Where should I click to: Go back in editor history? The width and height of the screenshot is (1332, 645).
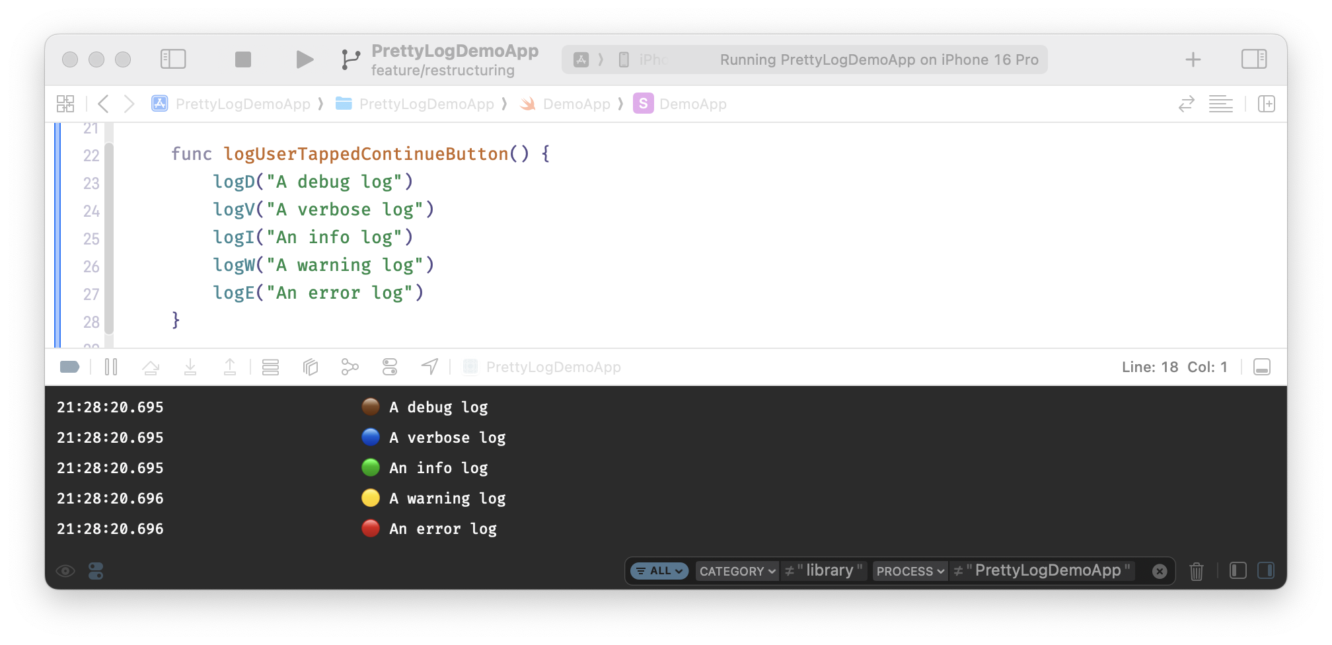click(x=103, y=104)
